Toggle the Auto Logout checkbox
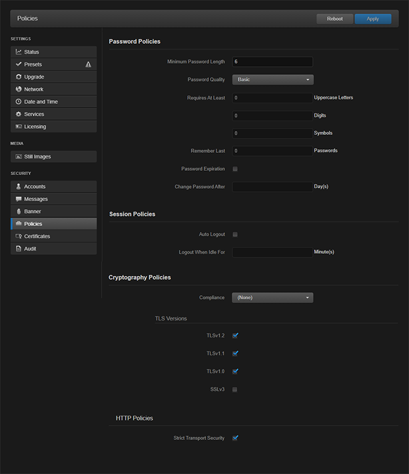This screenshot has width=409, height=474. 235,235
